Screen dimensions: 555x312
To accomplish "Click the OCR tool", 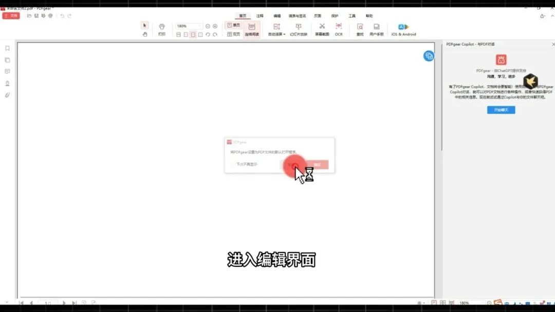I will [x=339, y=30].
